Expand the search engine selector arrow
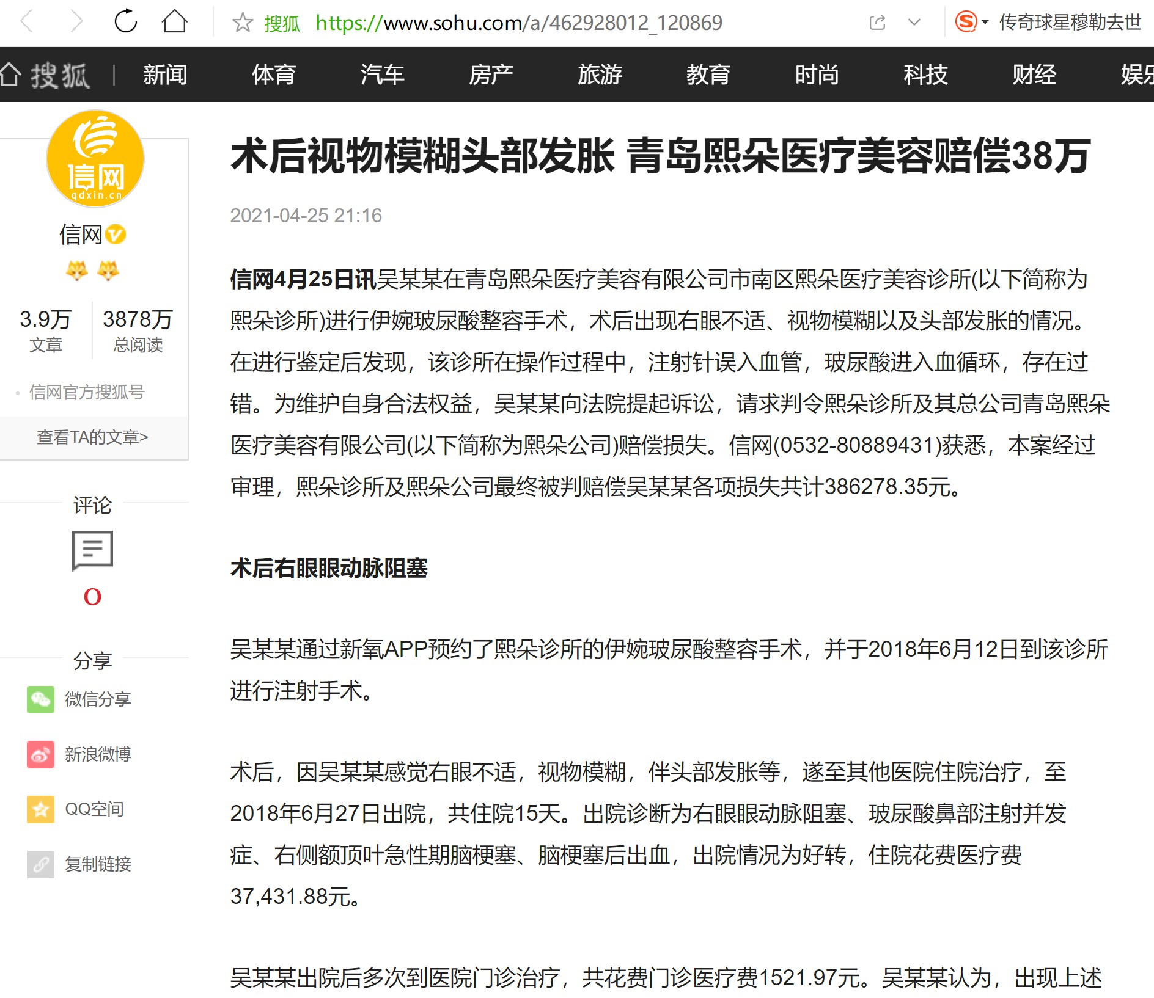The height and width of the screenshot is (998, 1154). (985, 23)
